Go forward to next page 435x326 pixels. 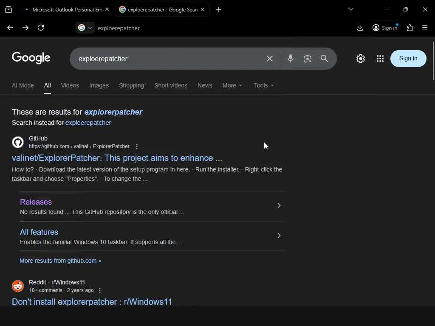[25, 28]
